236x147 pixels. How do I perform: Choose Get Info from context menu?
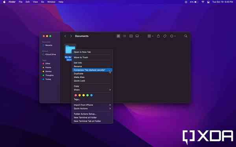(x=92, y=63)
